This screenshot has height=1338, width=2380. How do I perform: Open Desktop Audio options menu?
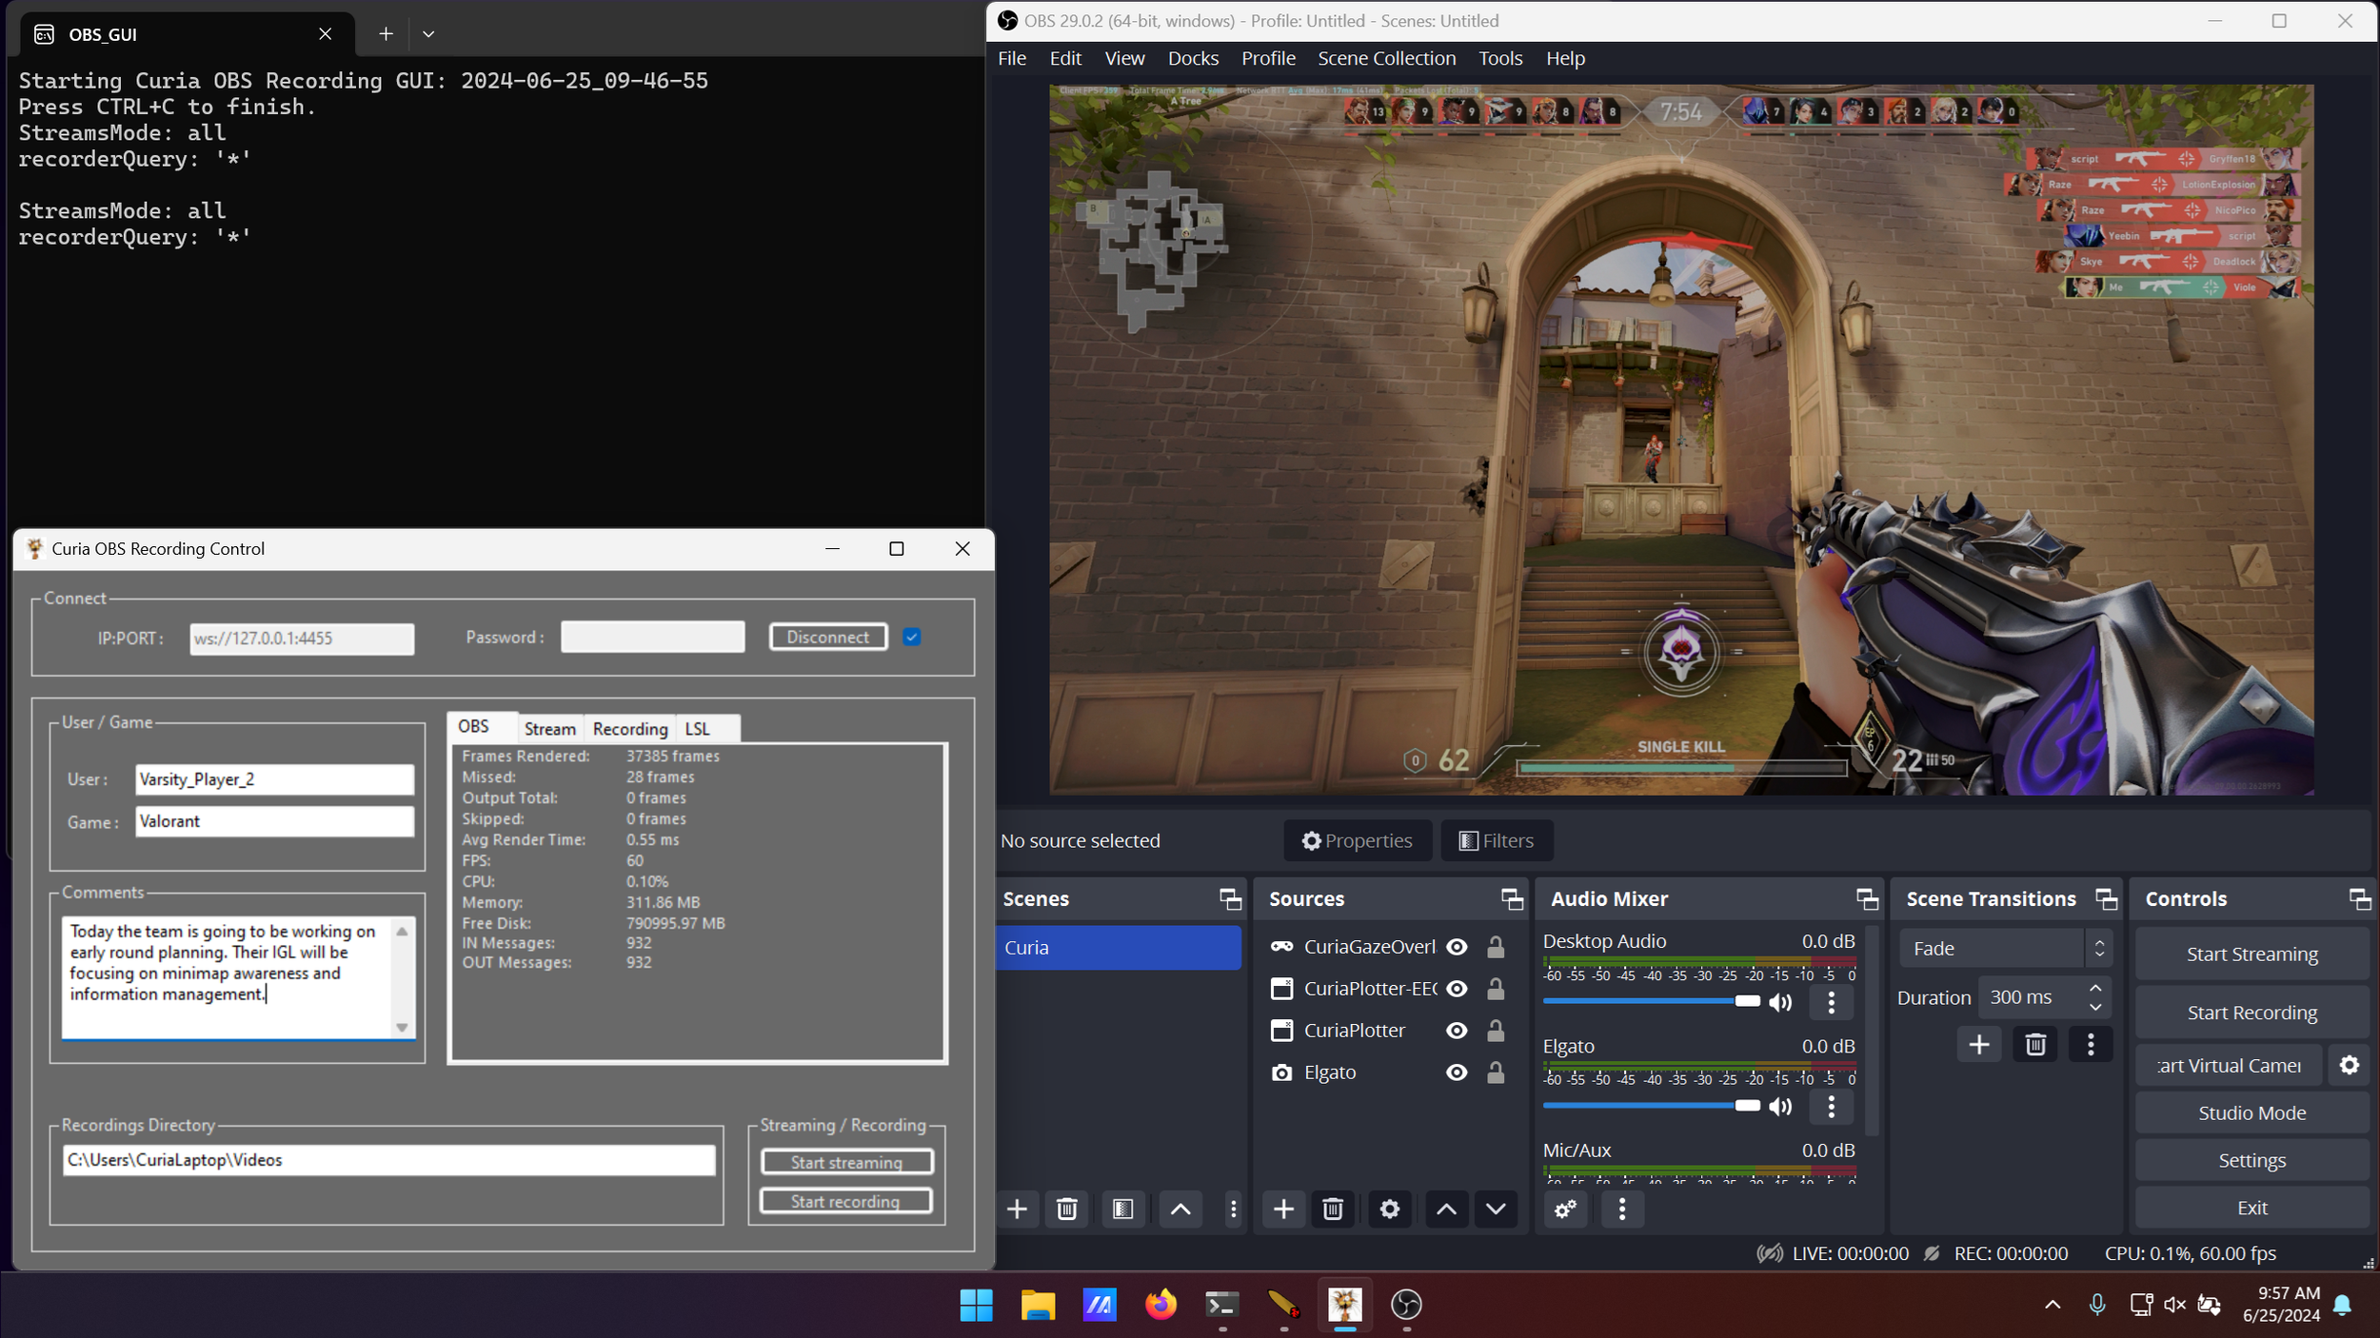(1832, 1002)
